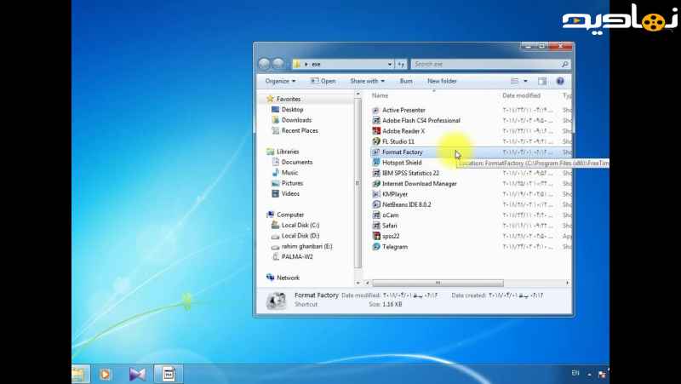The height and width of the screenshot is (384, 681).
Task: Select the Telegram file name
Action: (395, 247)
